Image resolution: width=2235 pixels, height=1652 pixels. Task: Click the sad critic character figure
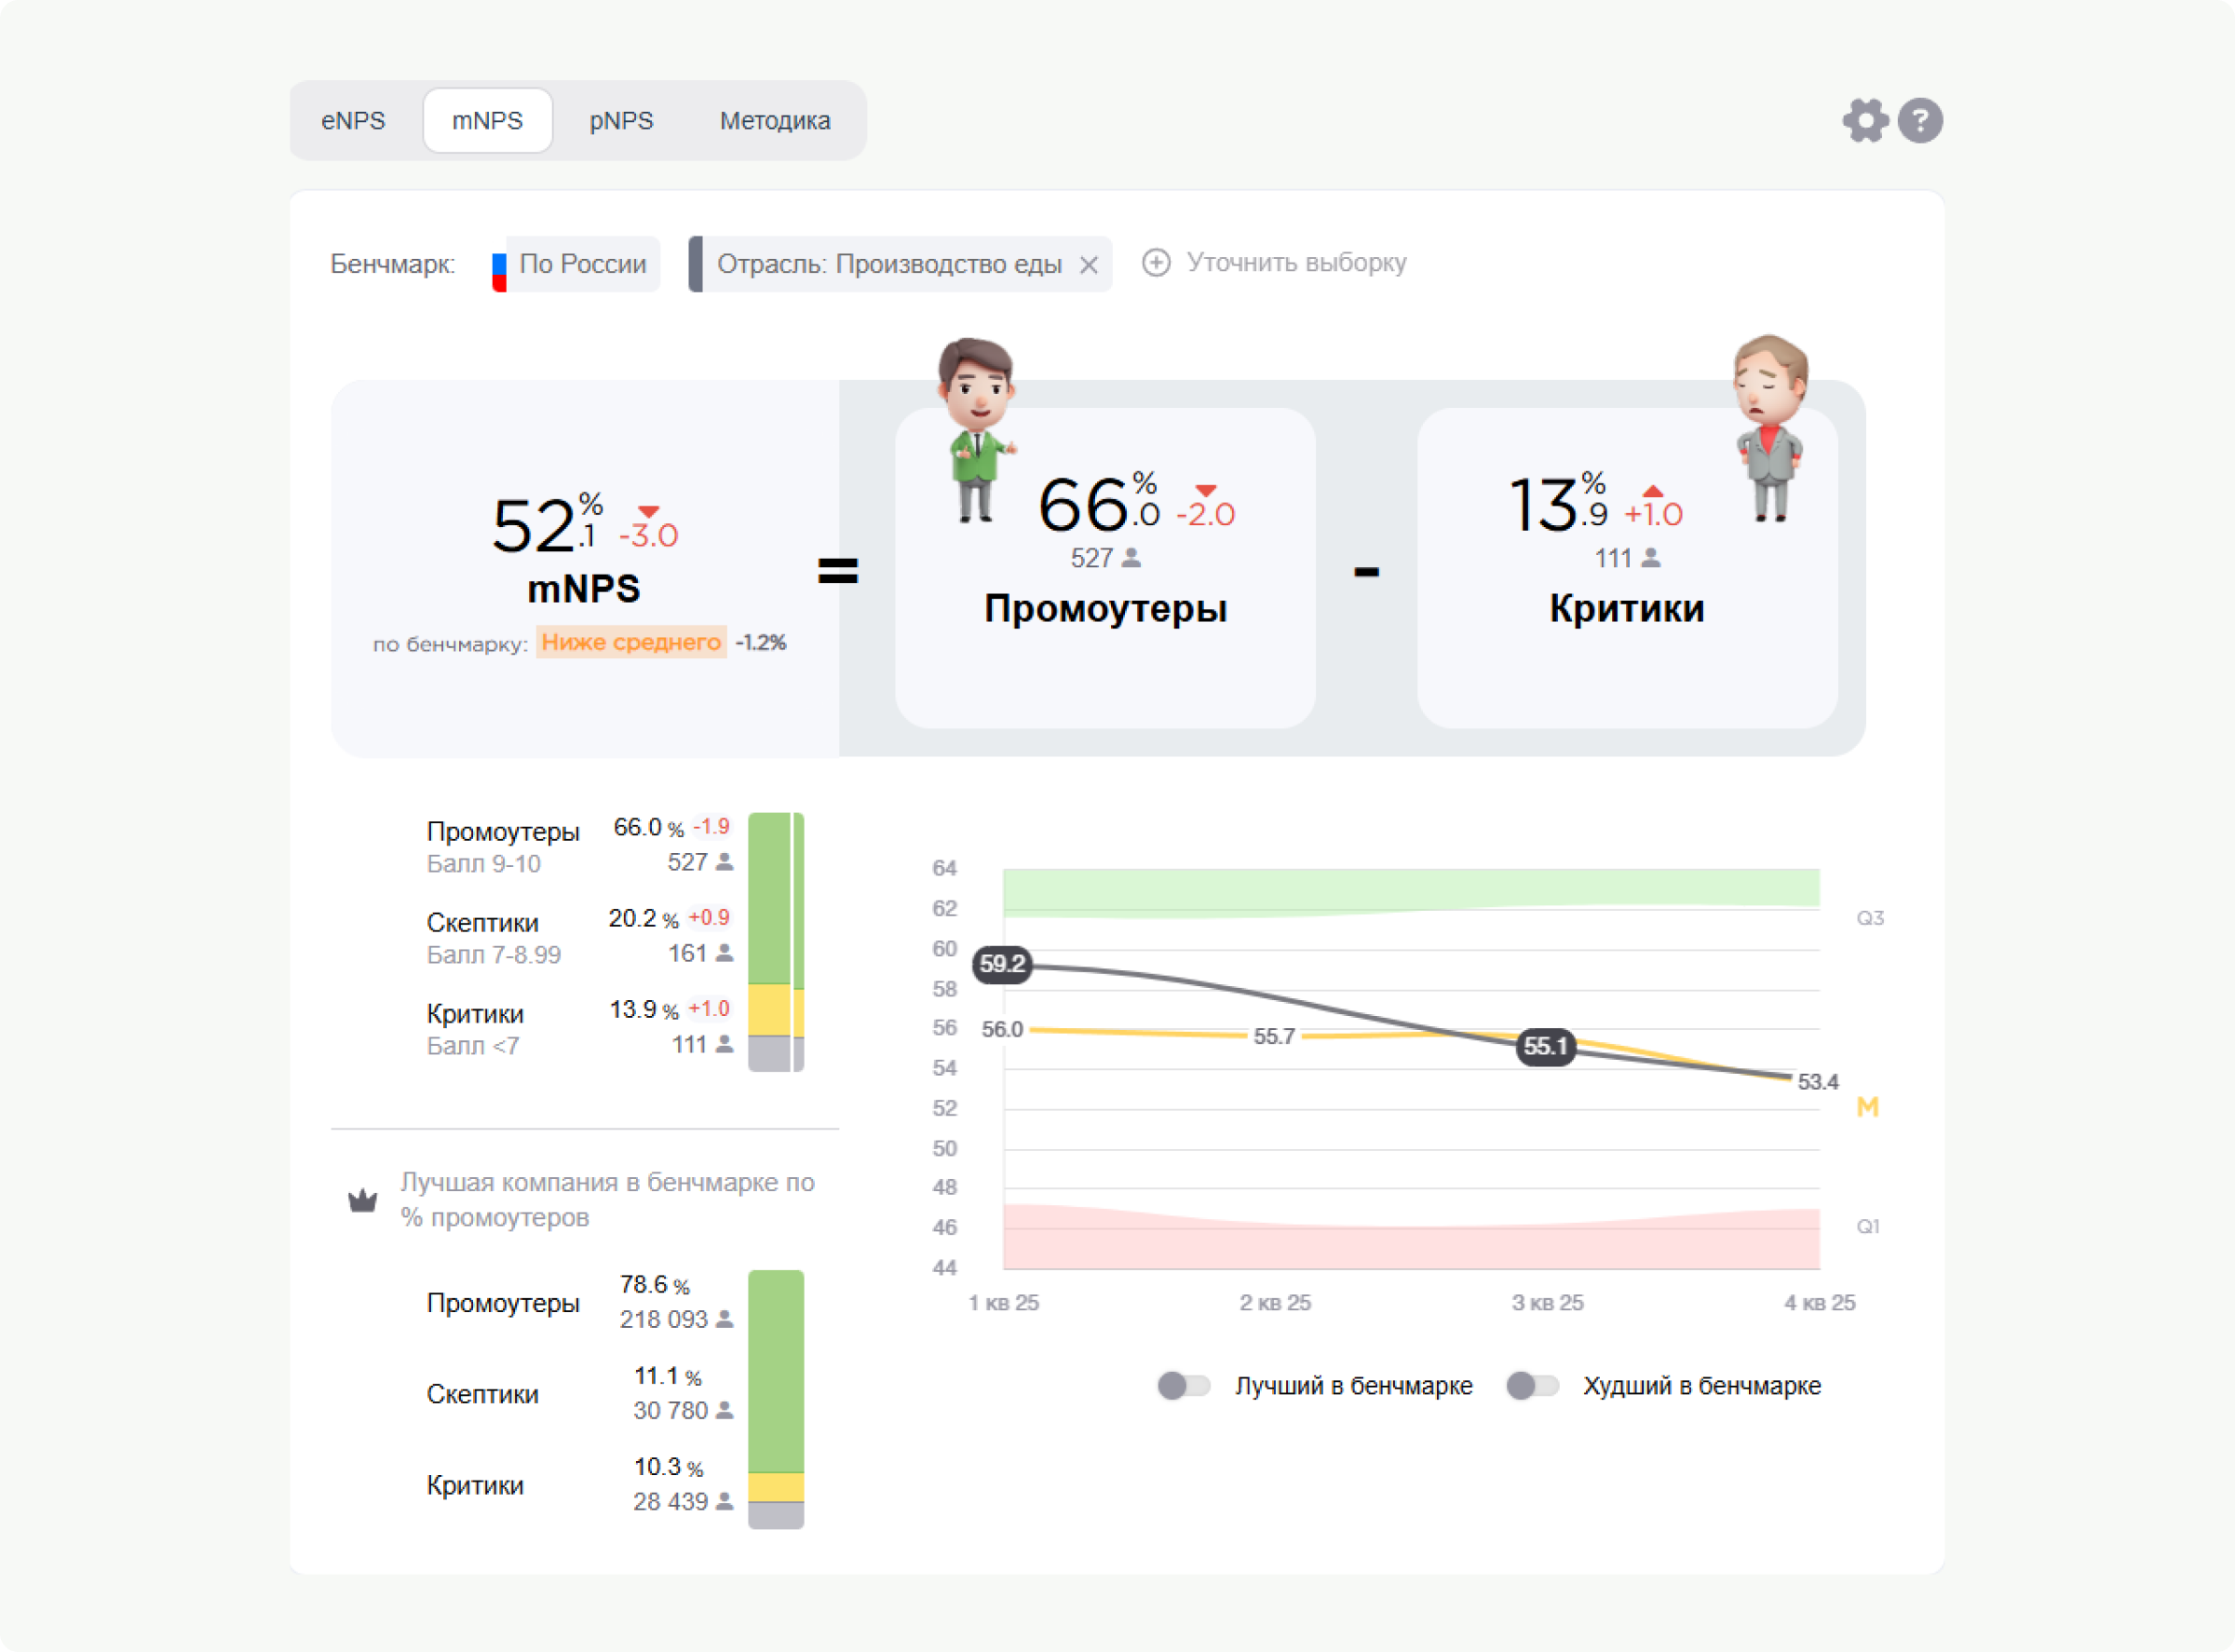(1770, 428)
